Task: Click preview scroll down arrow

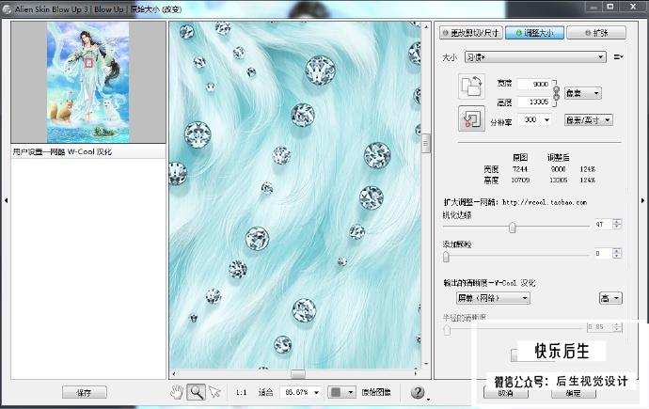Action: pos(426,364)
